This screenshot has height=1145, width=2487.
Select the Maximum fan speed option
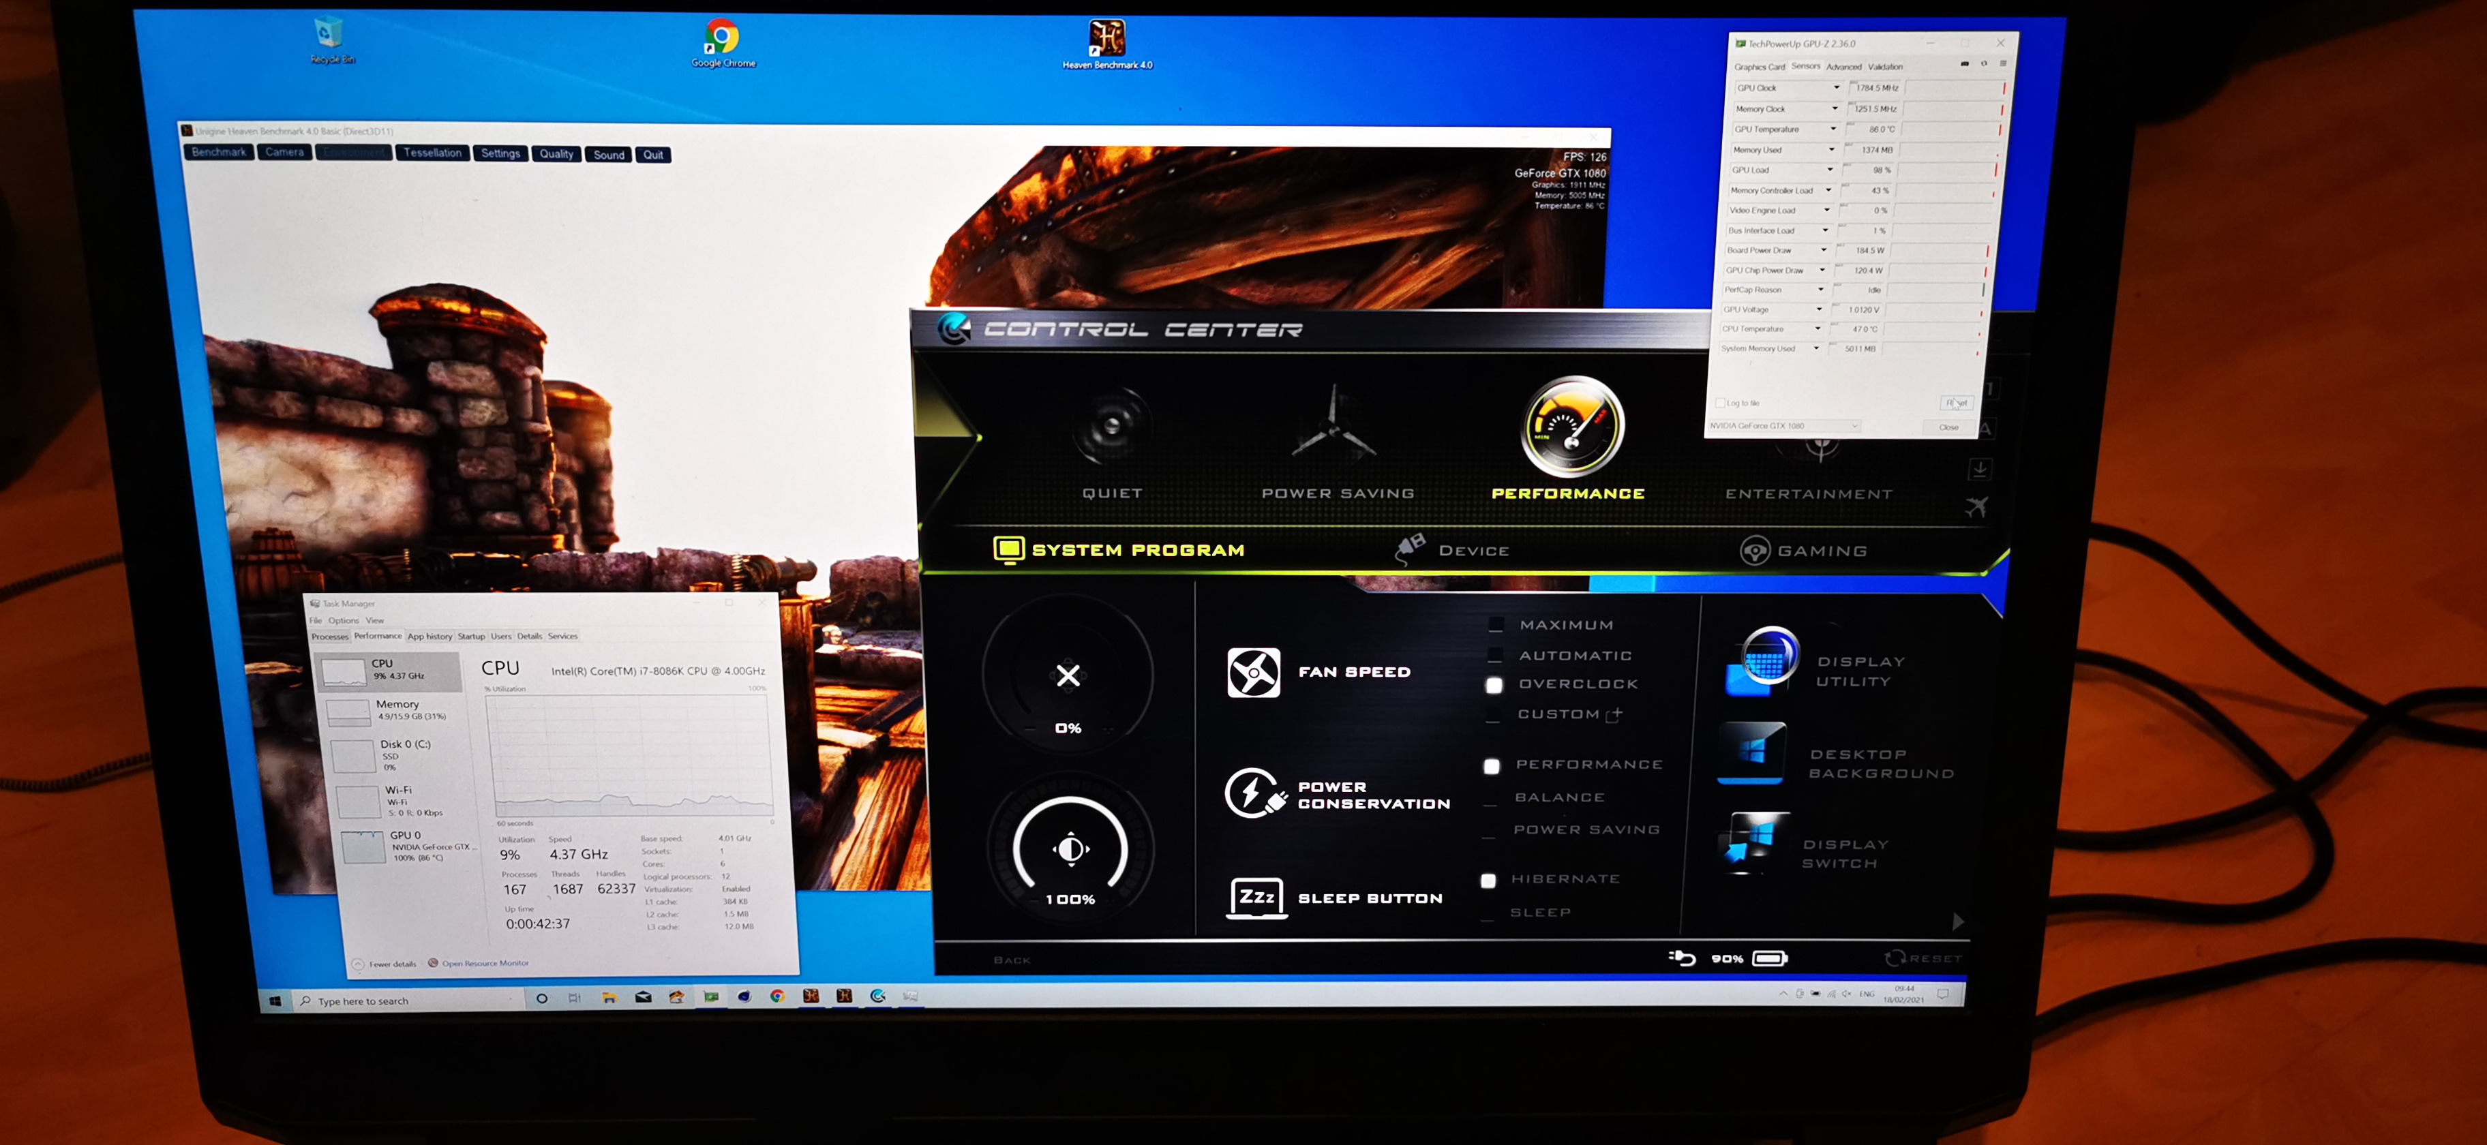[1496, 624]
